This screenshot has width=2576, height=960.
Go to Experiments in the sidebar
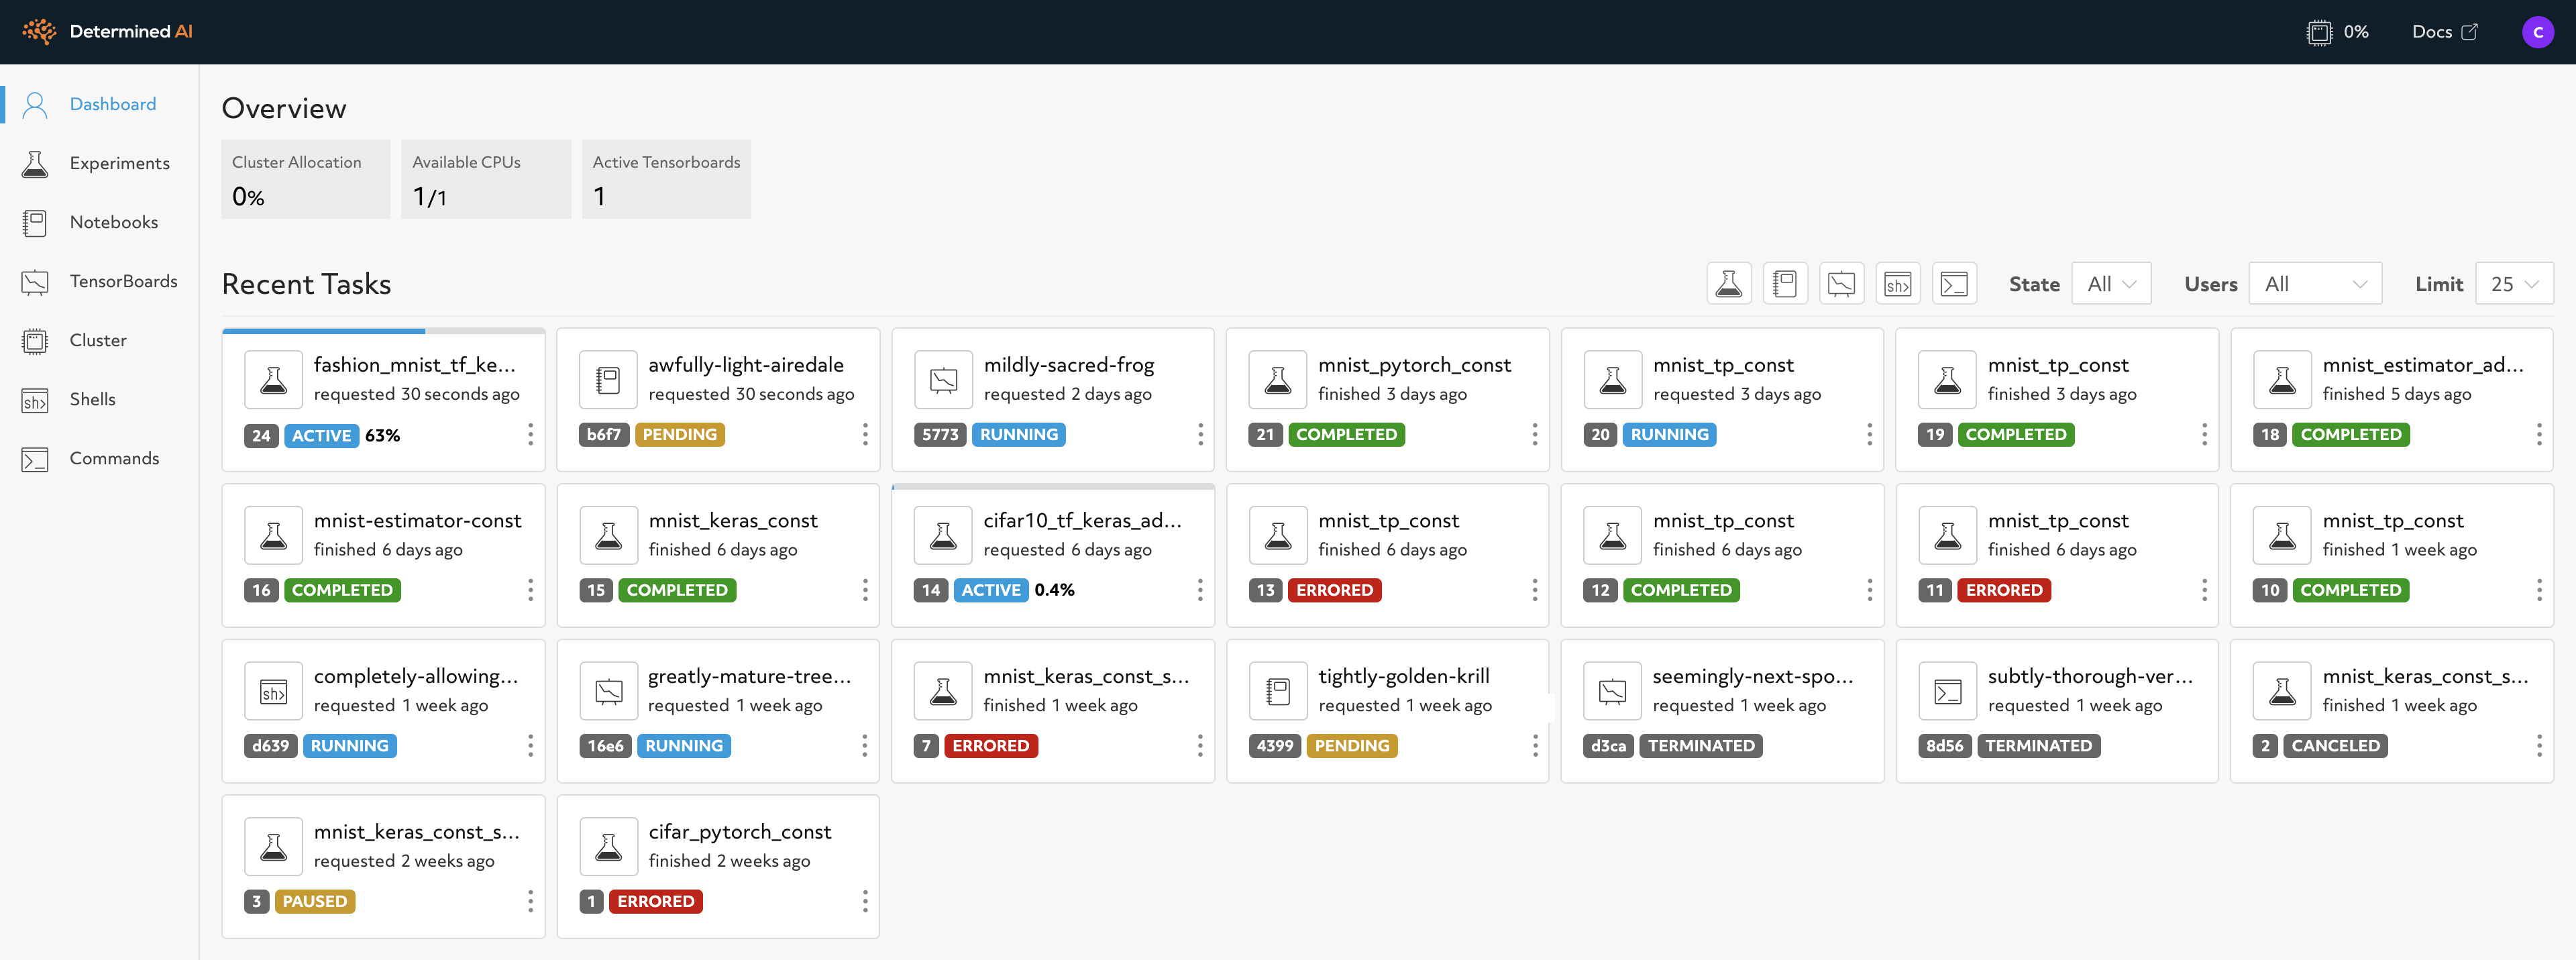click(119, 163)
